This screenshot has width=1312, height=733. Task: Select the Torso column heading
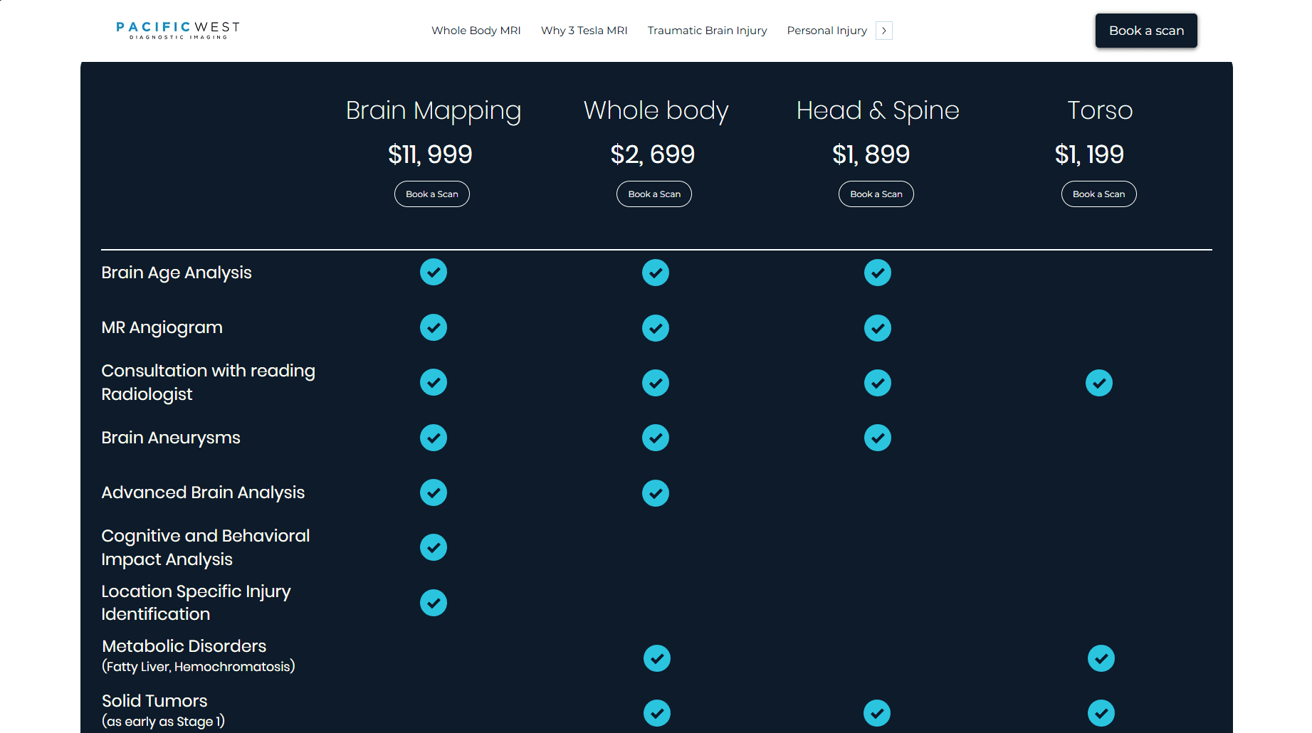point(1100,110)
